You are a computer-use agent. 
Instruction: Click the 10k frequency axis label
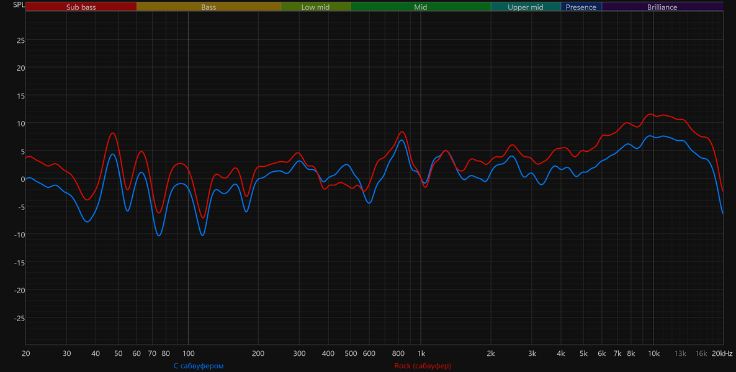click(654, 353)
